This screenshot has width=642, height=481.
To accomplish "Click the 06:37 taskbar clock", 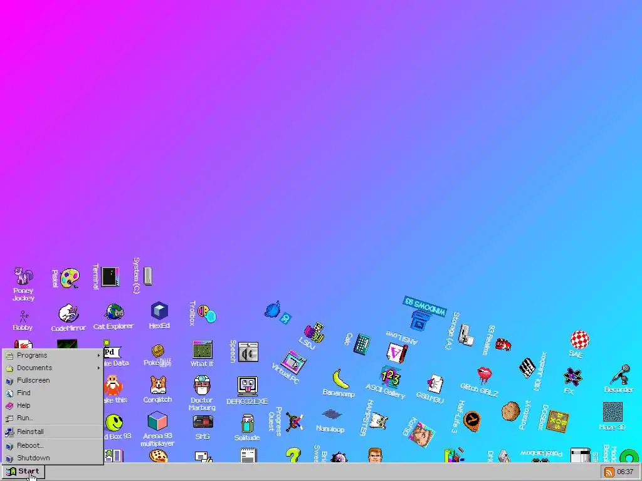I will pyautogui.click(x=625, y=472).
